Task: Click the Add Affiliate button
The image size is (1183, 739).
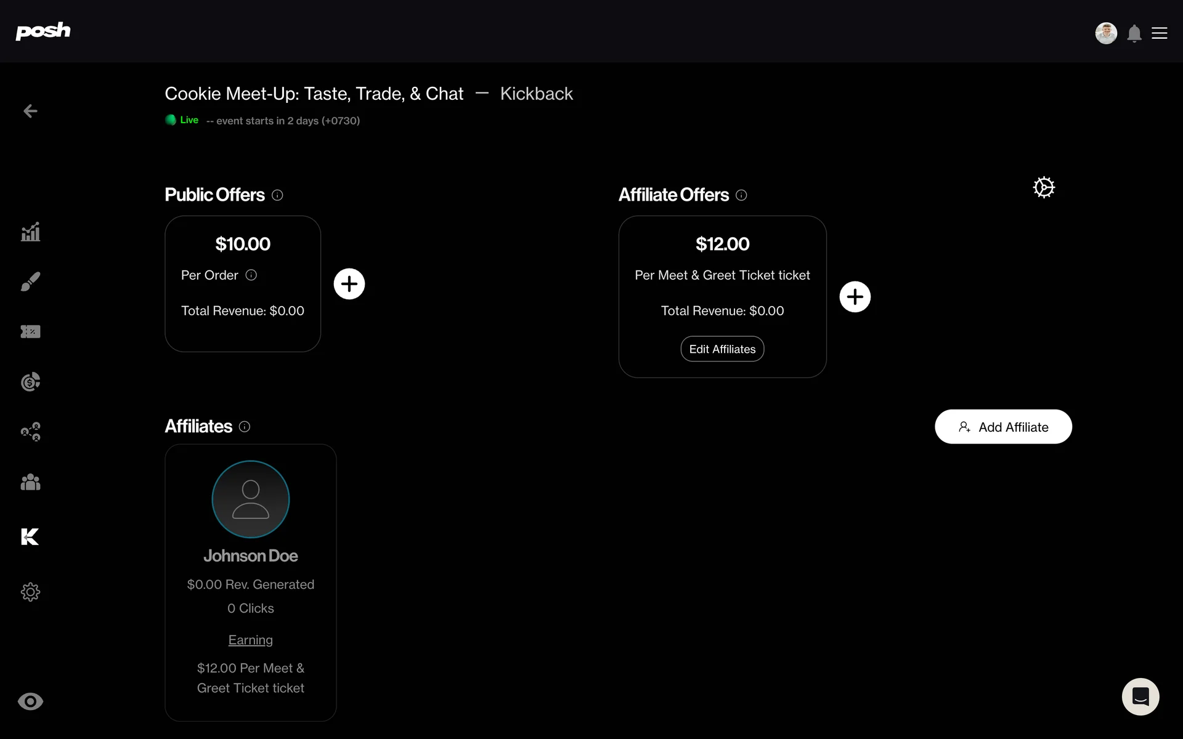Action: click(1003, 427)
